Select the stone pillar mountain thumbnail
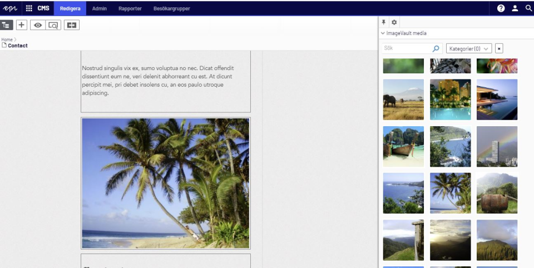 [403, 240]
